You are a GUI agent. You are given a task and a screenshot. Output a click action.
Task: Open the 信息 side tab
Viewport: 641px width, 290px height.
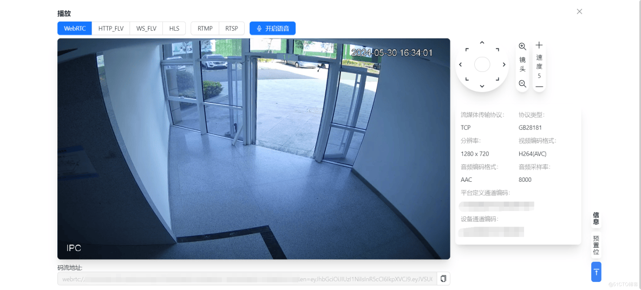click(x=596, y=219)
